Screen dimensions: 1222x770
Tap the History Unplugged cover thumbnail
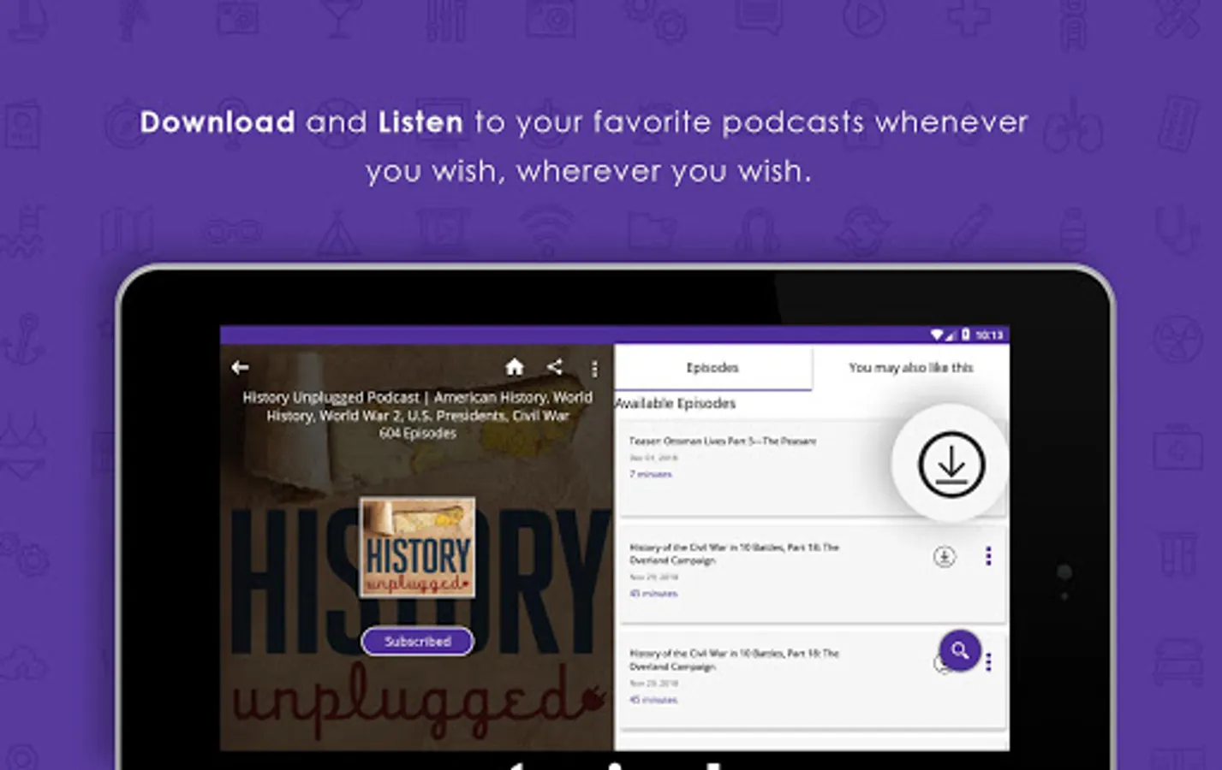(x=418, y=548)
